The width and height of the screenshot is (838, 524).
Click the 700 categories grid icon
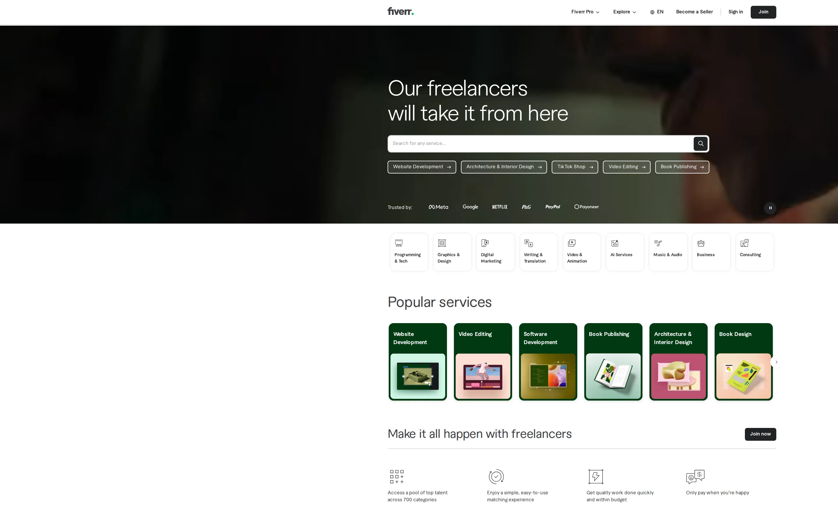[397, 477]
